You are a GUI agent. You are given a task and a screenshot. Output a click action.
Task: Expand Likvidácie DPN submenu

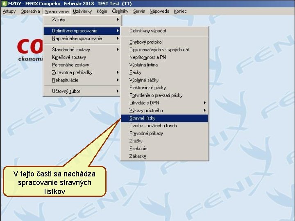165,103
